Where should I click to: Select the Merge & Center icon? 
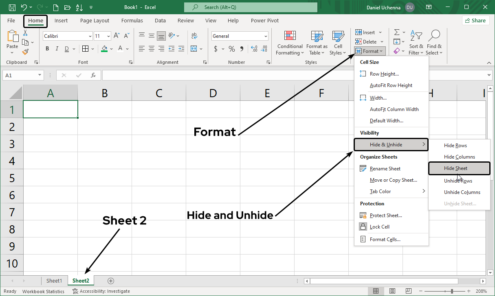[x=194, y=48]
